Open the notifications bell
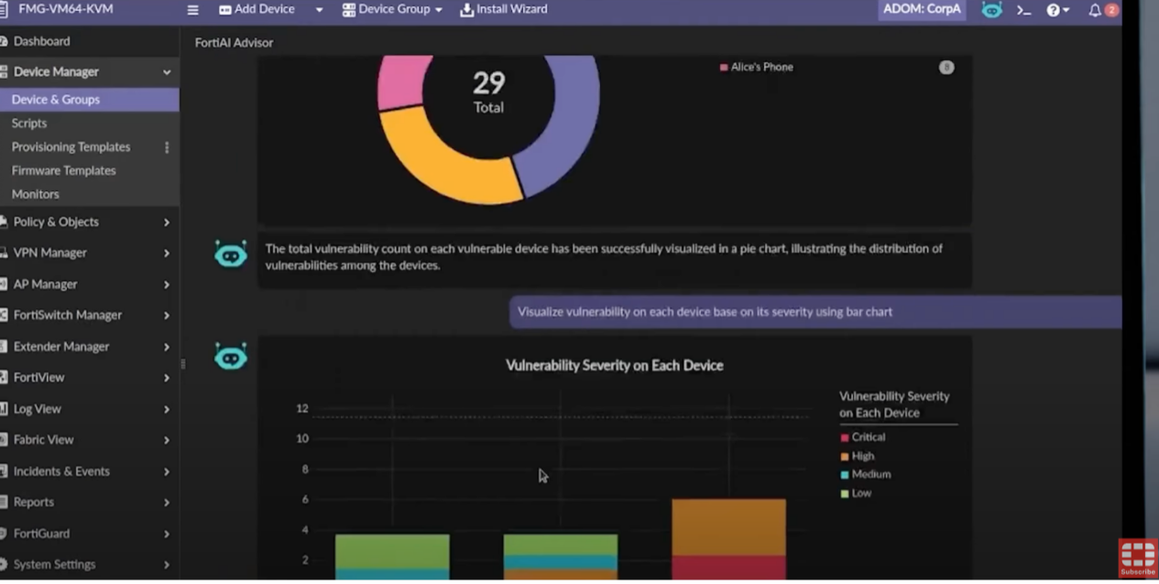The height and width of the screenshot is (584, 1159). (x=1095, y=10)
